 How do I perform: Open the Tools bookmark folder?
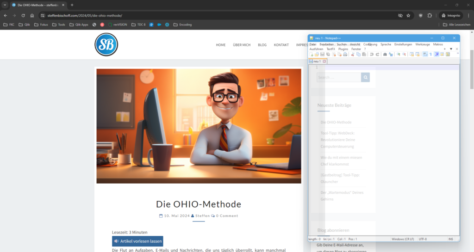[x=59, y=25]
